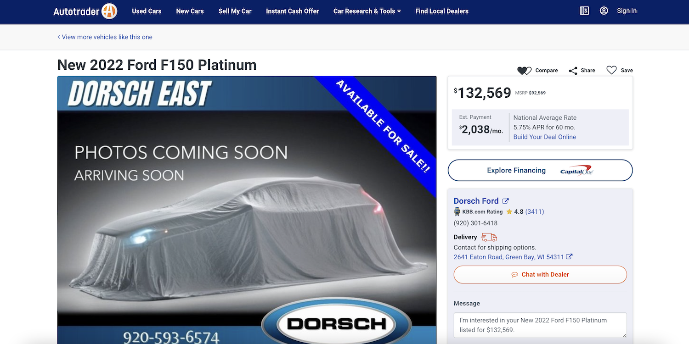
Task: Expand Car Research & Tools dropdown
Action: click(367, 11)
